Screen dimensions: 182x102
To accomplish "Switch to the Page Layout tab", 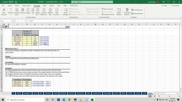I will click(x=26, y=6).
